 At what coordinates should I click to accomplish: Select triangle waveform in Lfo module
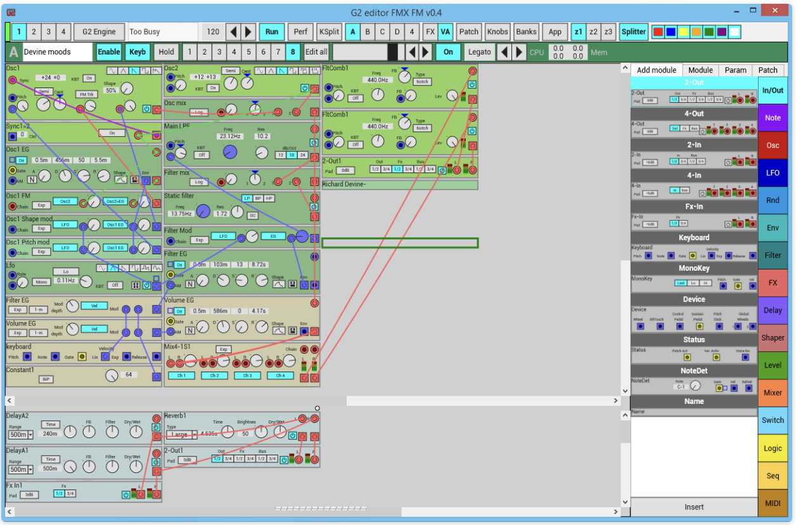(113, 268)
